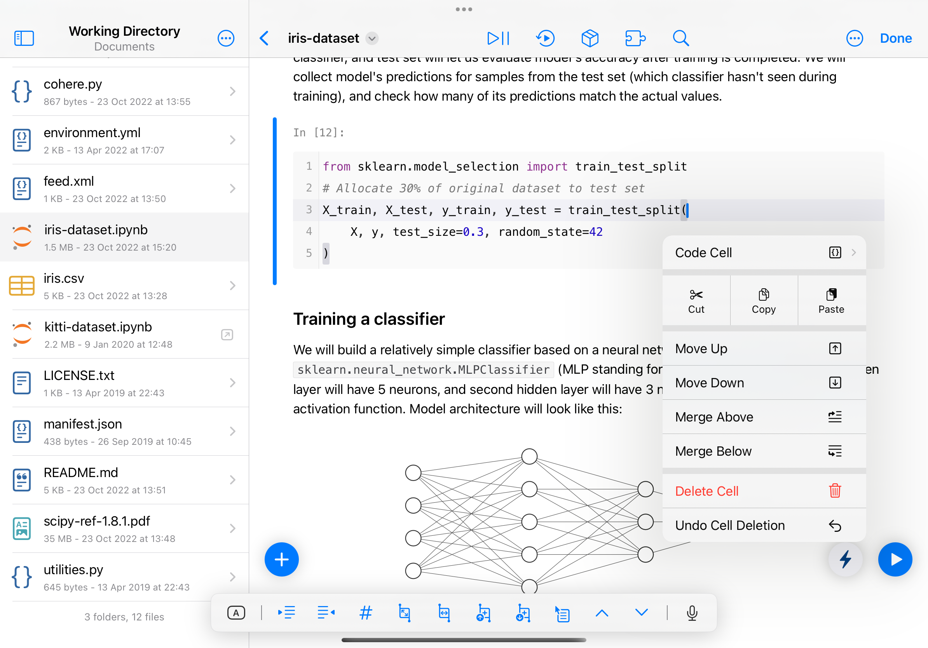Expand the iris-dataset title dropdown arrow
This screenshot has height=648, width=928.
(372, 38)
